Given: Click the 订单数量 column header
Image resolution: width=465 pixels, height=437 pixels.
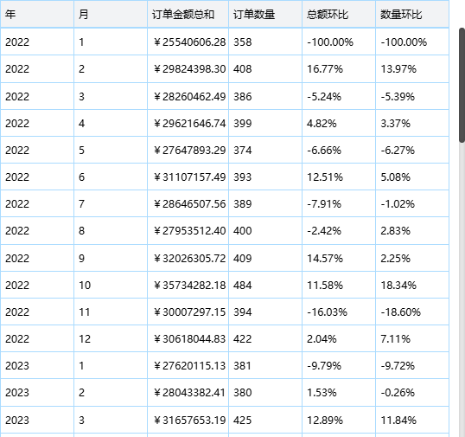Looking at the screenshot, I should (265, 14).
